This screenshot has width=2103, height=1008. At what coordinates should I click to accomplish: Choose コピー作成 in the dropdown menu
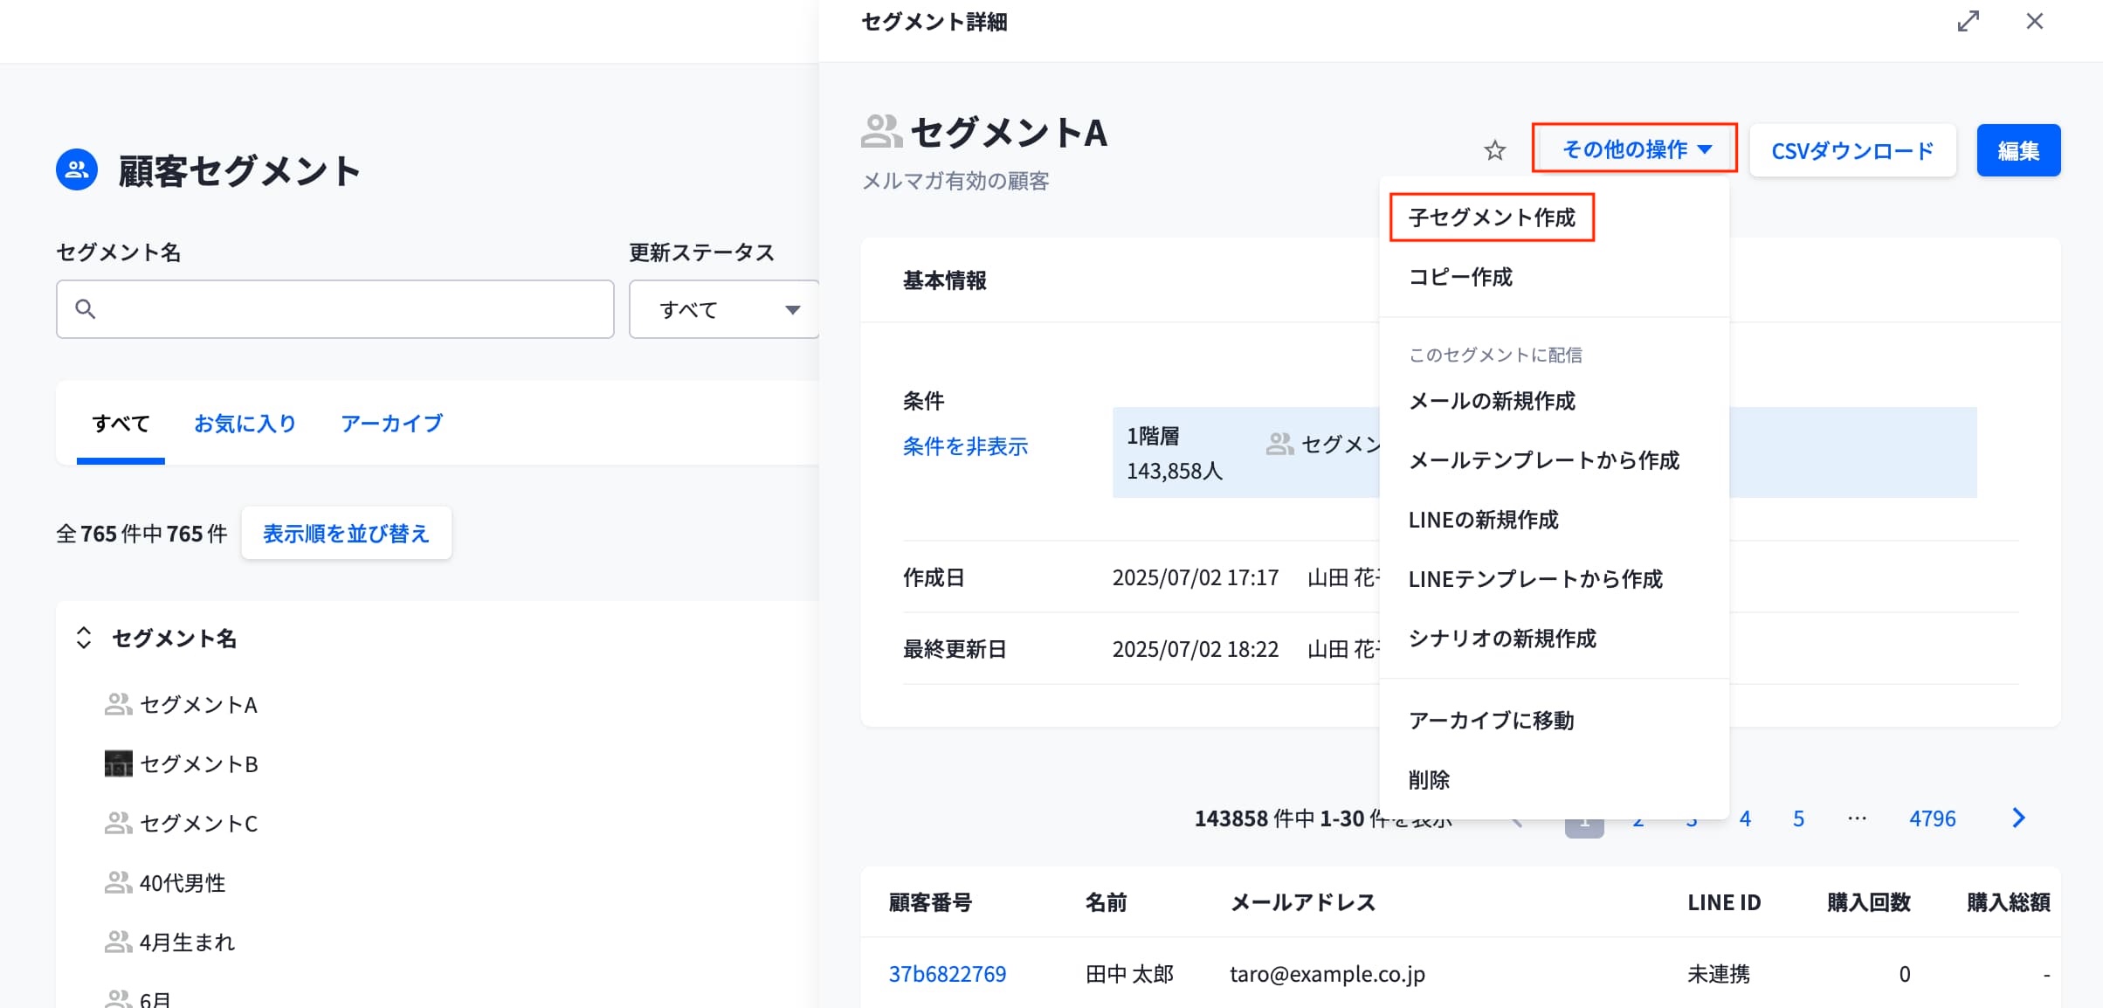click(x=1460, y=277)
